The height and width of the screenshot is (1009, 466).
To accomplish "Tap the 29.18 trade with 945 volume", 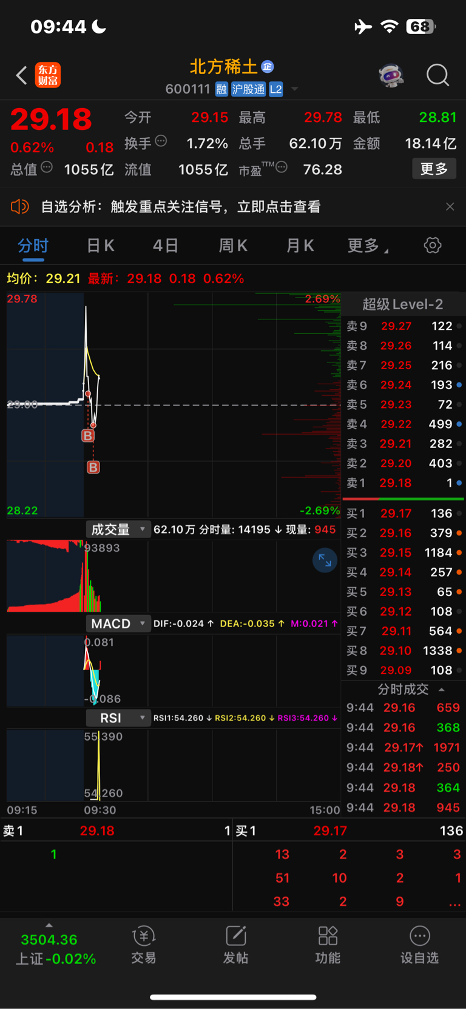I will pos(404,807).
